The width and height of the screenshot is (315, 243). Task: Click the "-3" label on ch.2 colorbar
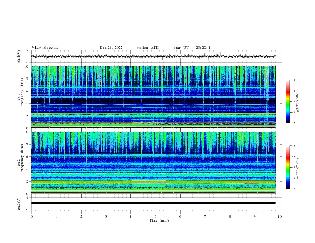(x=294, y=146)
